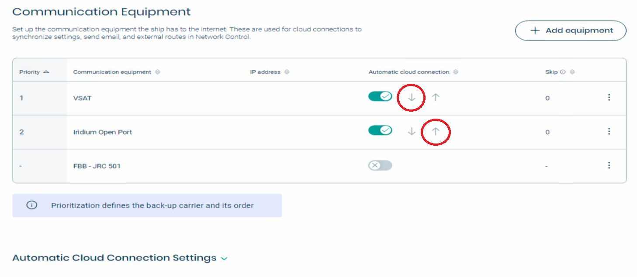This screenshot has height=277, width=637.
Task: Expand Automatic Cloud Connection Settings section
Action: pos(224,258)
